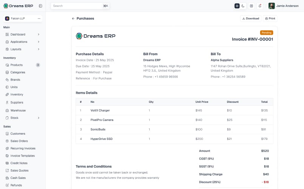
Task: Print the invoice
Action: coord(270,19)
